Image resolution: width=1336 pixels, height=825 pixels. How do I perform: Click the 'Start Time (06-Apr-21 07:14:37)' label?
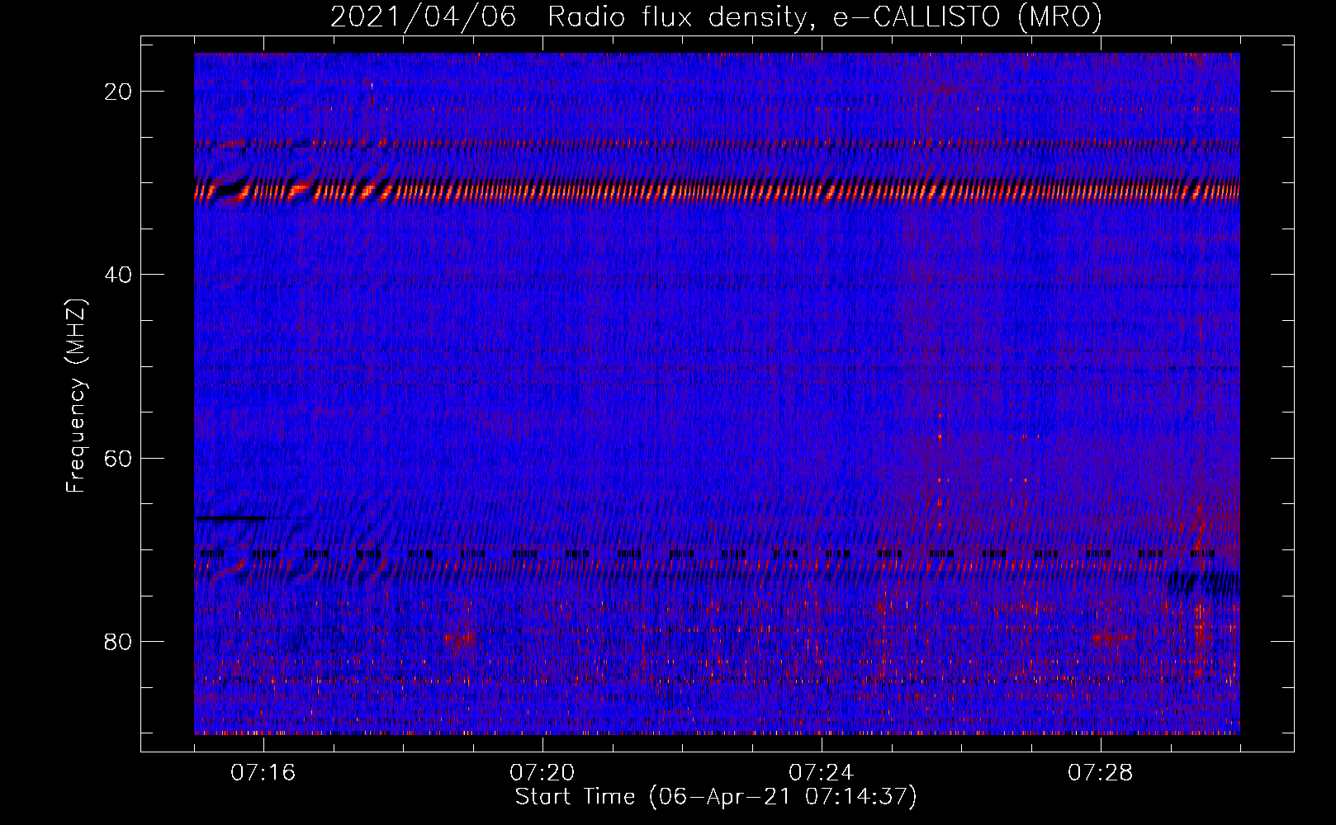(x=716, y=797)
